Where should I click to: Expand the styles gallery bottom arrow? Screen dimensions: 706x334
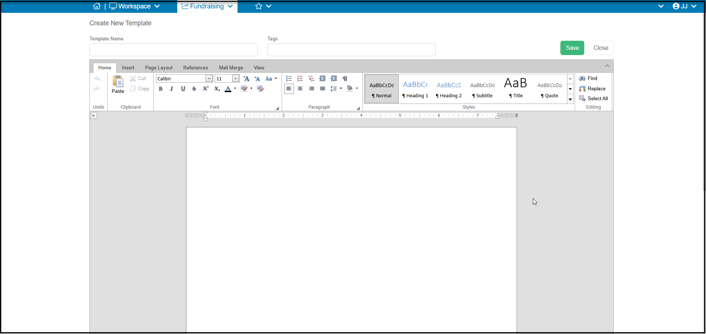pyautogui.click(x=570, y=99)
